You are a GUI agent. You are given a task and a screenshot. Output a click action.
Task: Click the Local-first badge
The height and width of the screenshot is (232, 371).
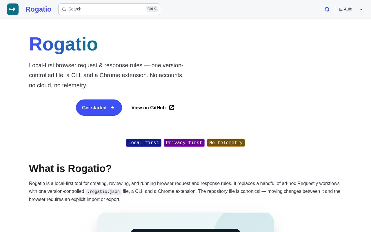tap(144, 143)
